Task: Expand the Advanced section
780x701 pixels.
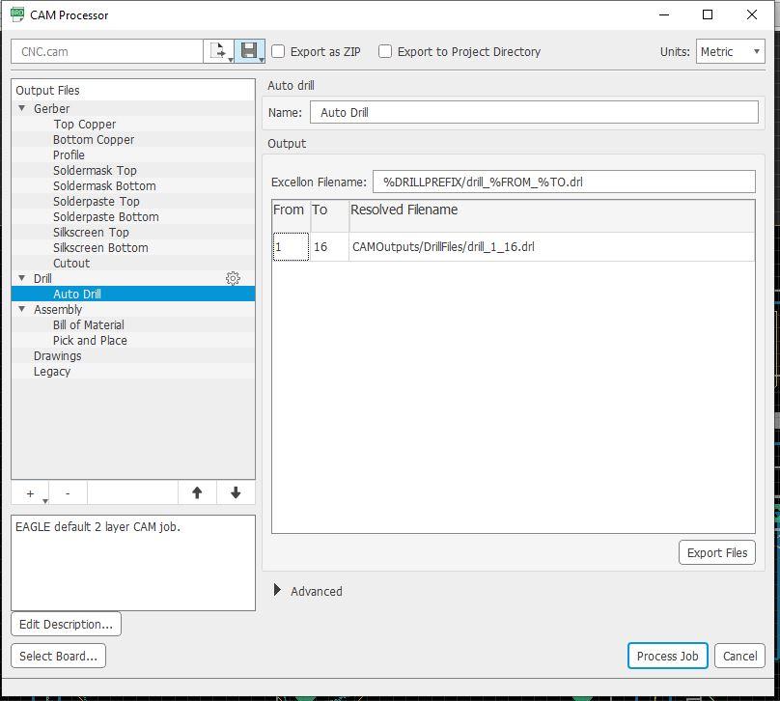Action: [277, 590]
